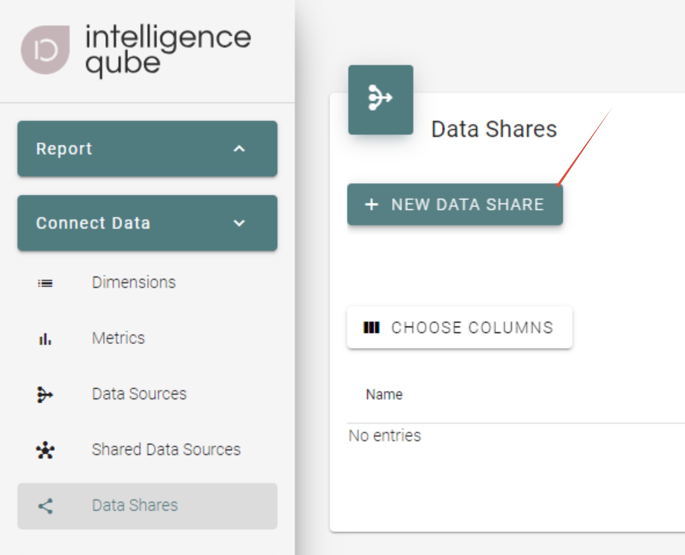Go to the Metrics page
This screenshot has height=555, width=685.
click(x=119, y=338)
